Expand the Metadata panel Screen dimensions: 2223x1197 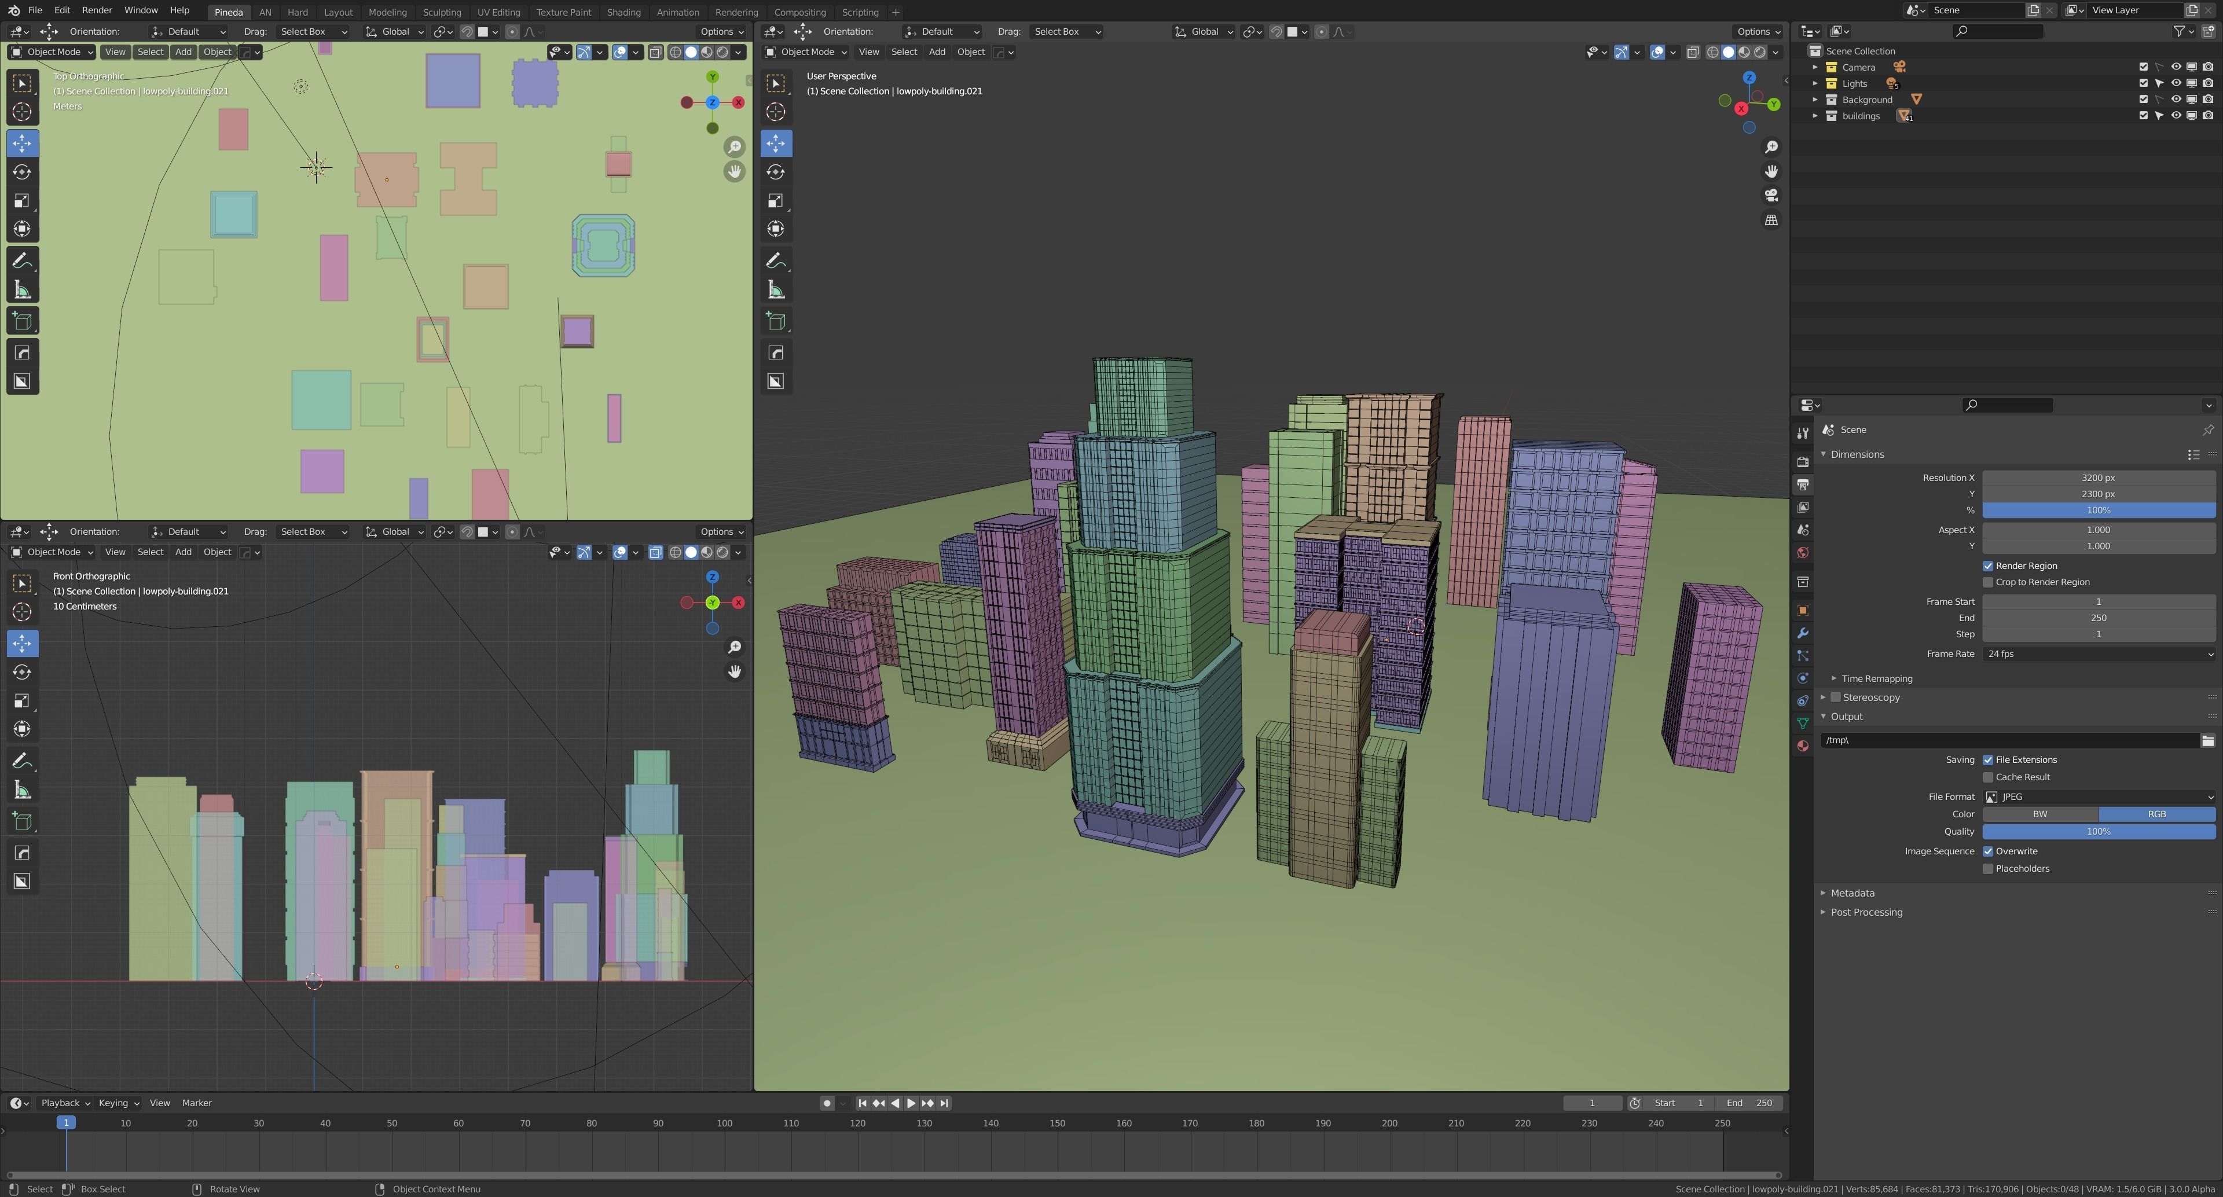(1824, 893)
